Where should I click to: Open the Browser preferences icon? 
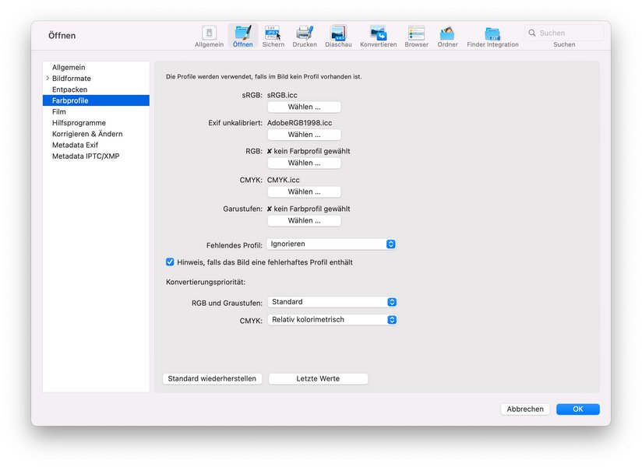pyautogui.click(x=416, y=37)
